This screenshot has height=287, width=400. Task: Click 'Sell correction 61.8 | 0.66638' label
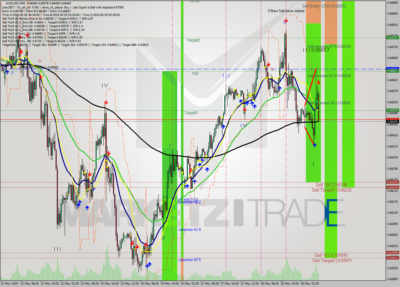329,75
